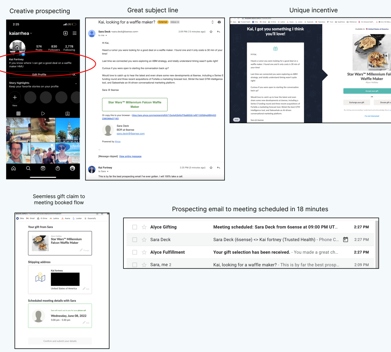Reply to Sara Deck's message with arrow icon
391x352 pixels.
tap(218, 31)
